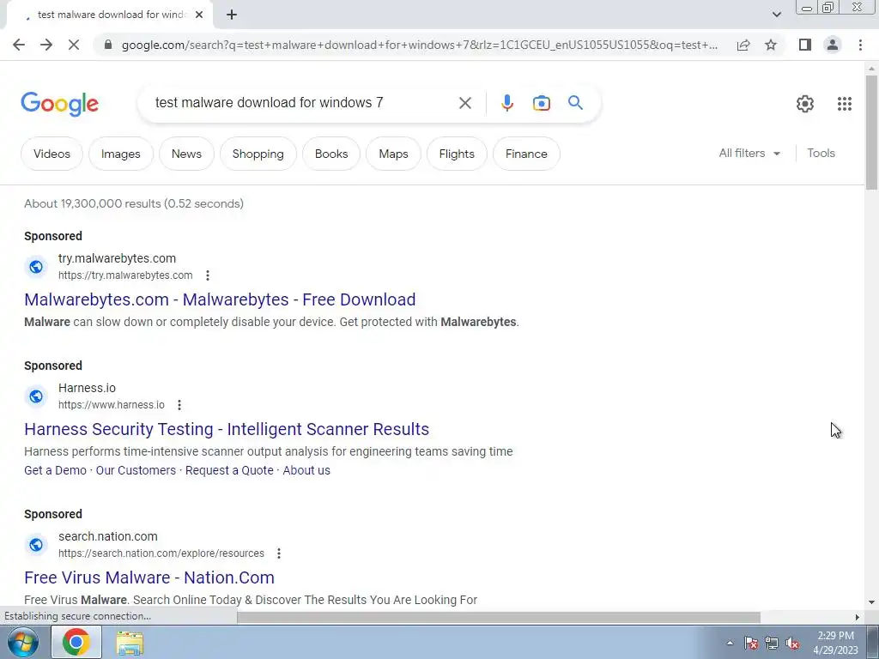Viewport: 879px width, 659px height.
Task: Open search Tools button
Action: click(x=821, y=153)
